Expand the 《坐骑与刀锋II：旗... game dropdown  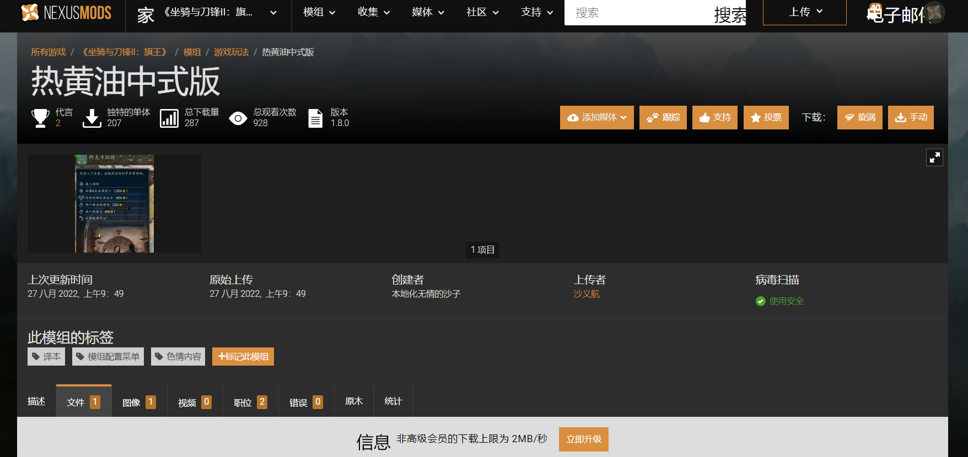click(x=221, y=13)
